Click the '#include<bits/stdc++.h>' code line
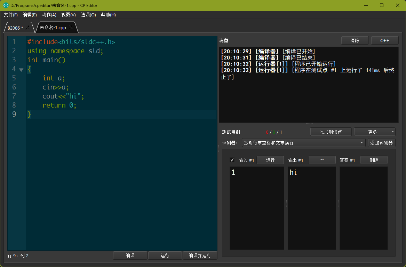The height and width of the screenshot is (267, 406). point(71,42)
